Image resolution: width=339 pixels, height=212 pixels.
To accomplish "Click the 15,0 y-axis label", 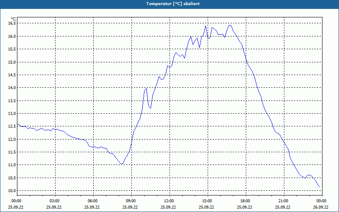I will pos(12,62).
